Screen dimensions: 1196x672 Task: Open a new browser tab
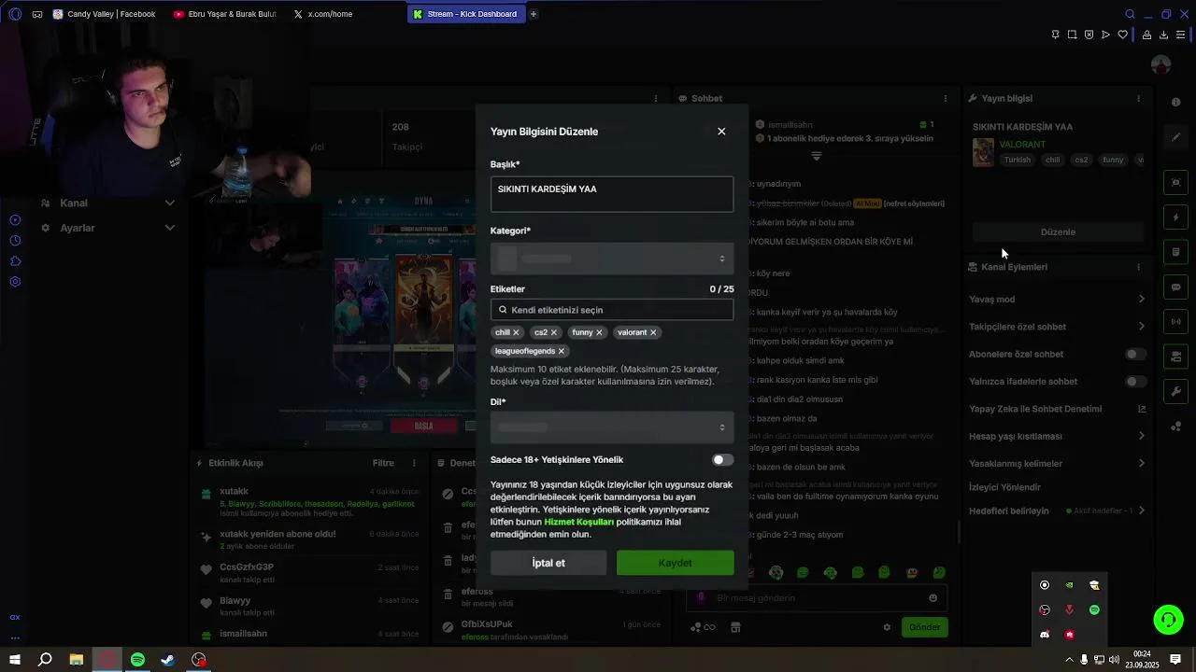[534, 14]
